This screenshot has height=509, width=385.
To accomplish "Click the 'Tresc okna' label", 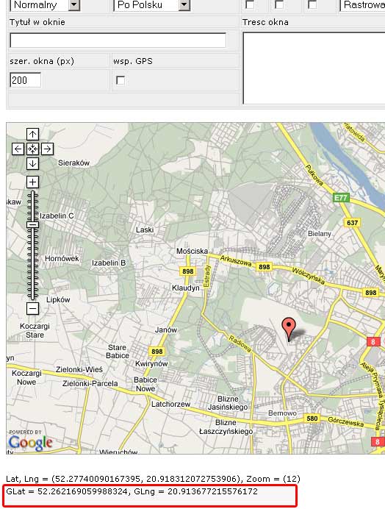I will point(265,22).
